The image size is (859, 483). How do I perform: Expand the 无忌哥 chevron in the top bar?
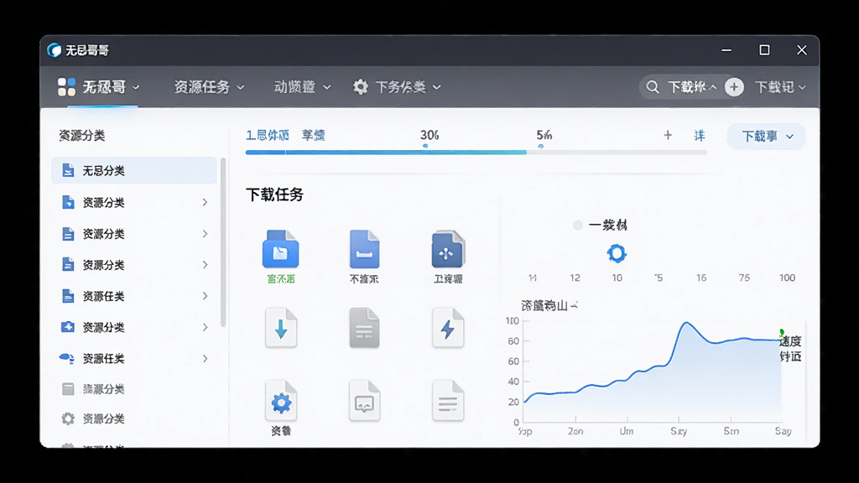click(x=136, y=87)
